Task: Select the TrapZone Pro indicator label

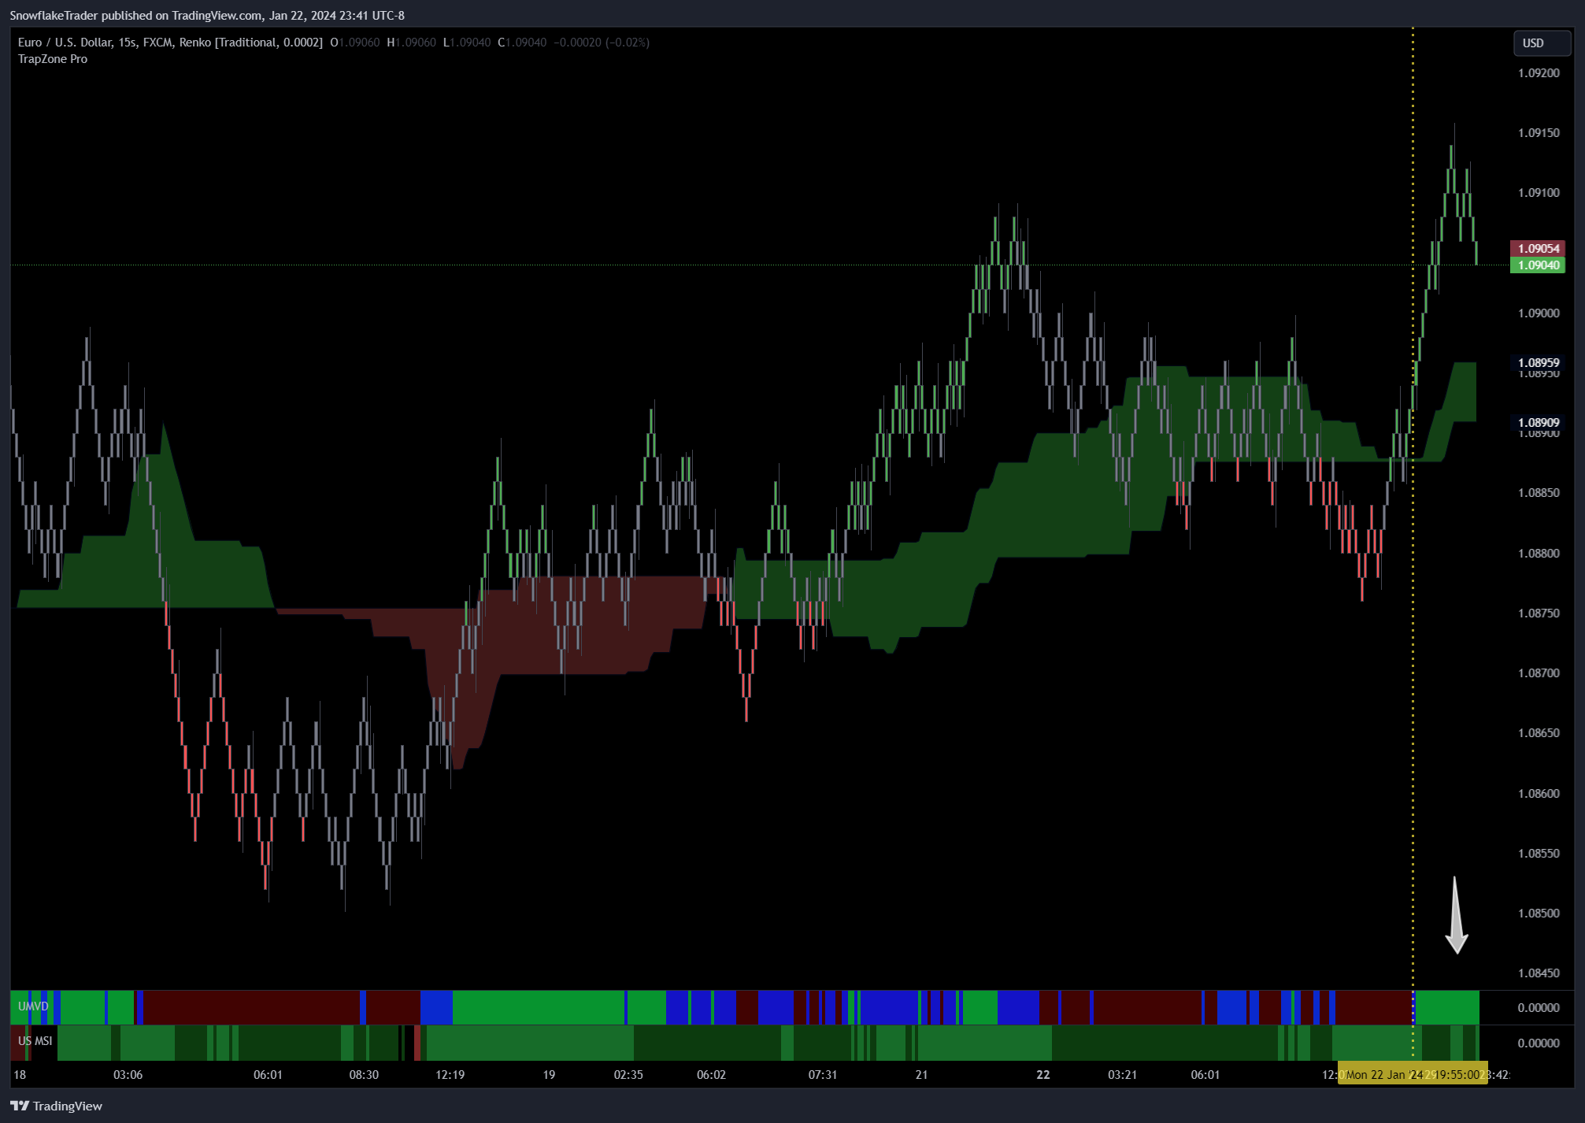Action: click(x=53, y=59)
